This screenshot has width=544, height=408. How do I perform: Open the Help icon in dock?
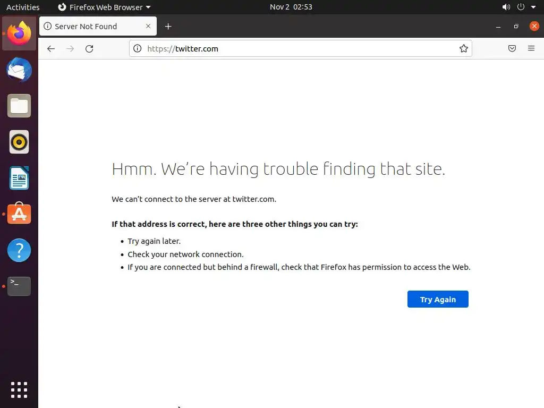coord(19,250)
